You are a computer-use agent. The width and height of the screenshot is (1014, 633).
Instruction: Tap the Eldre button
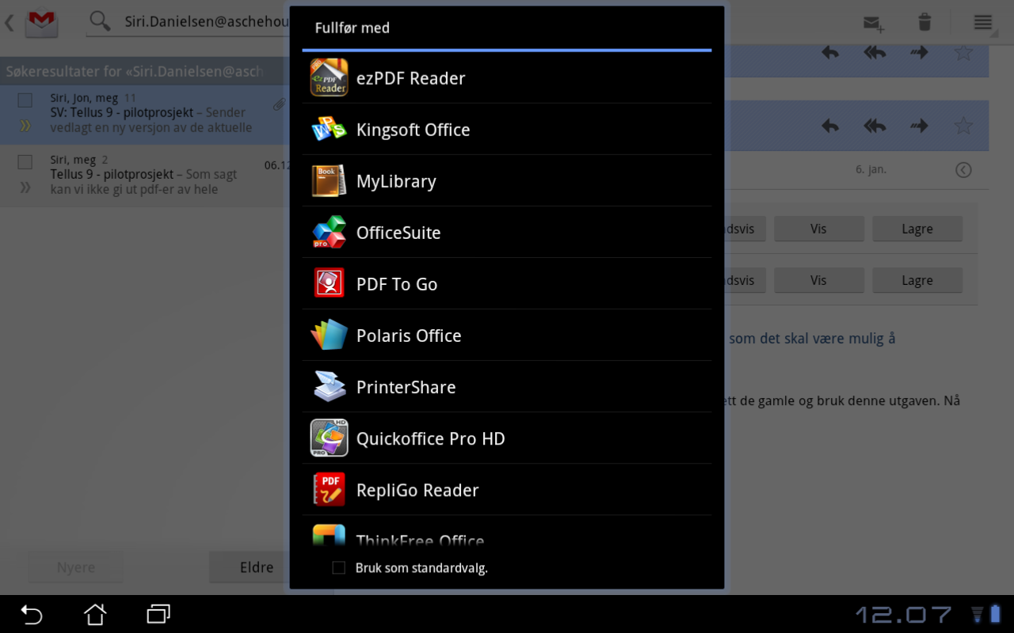coord(249,567)
